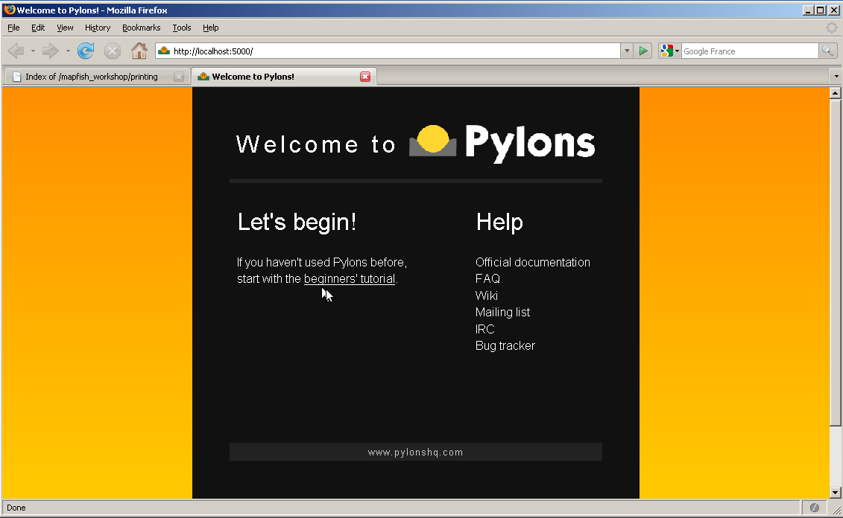Close the Index of /mapfish_workshop/printing tab
The width and height of the screenshot is (843, 518).
click(x=179, y=77)
